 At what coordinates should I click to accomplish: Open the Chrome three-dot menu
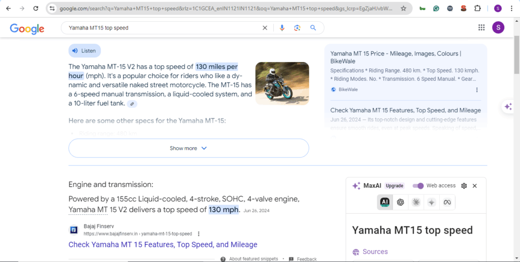[511, 9]
